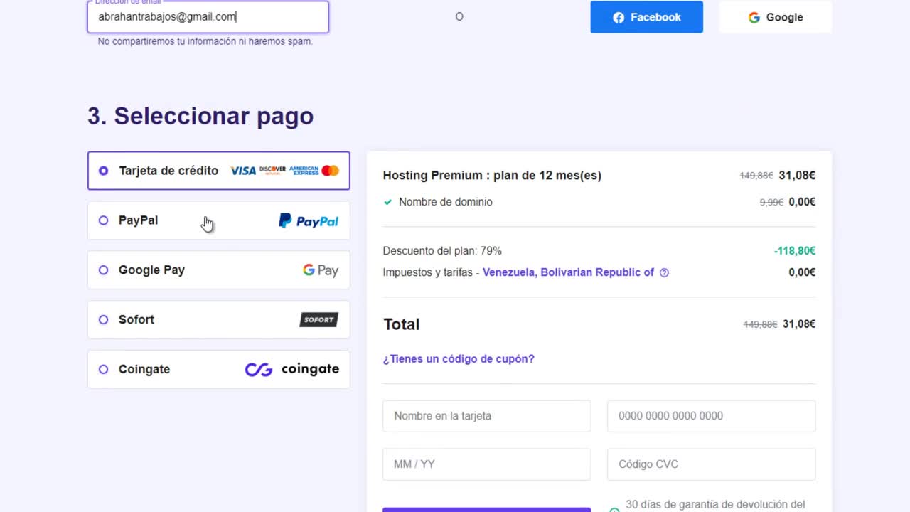Click the Impuestos y tarifas amount 0,00€
The width and height of the screenshot is (910, 512).
pos(802,272)
